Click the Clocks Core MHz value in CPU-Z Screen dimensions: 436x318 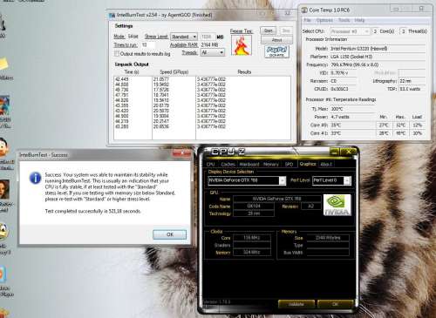point(252,238)
